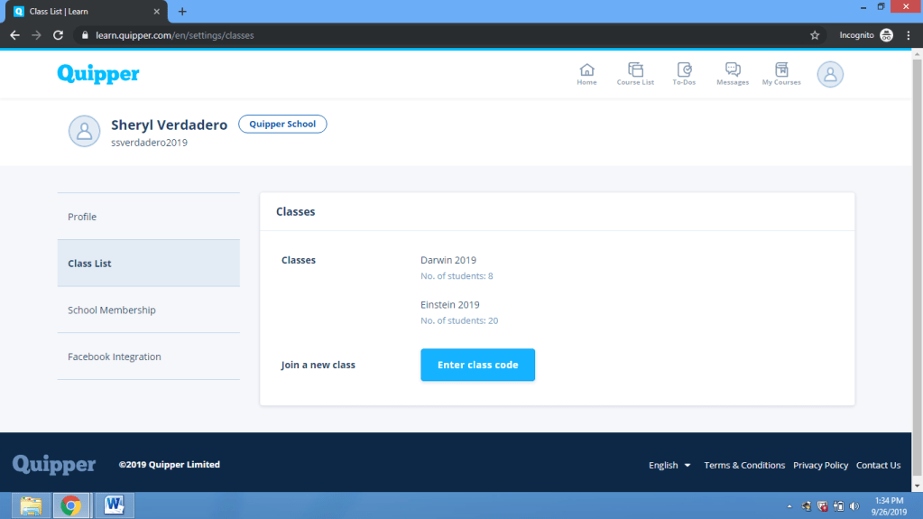The width and height of the screenshot is (923, 519).
Task: Select Profile in settings sidebar
Action: point(82,217)
